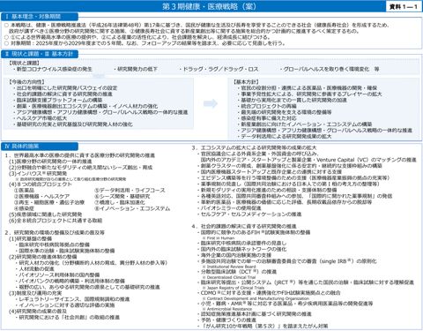Click '国内外の臨床試験ネットワークの強化'

point(243,249)
